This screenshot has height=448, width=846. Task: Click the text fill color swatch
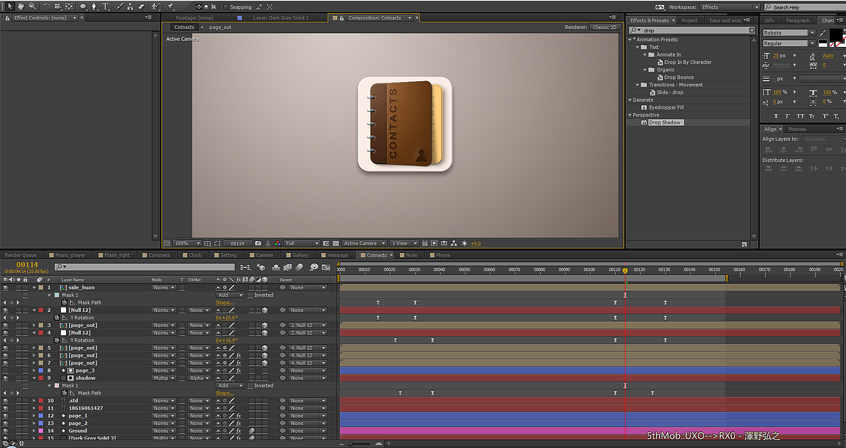[x=837, y=34]
